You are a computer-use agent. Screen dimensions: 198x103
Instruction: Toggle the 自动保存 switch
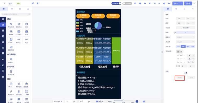[x=127, y=4]
